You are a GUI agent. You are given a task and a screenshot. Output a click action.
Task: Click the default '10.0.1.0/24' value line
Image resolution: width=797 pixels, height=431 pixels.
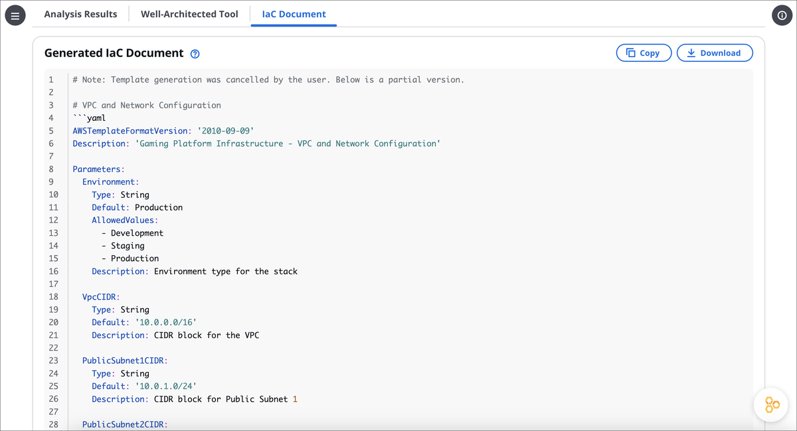(x=144, y=386)
